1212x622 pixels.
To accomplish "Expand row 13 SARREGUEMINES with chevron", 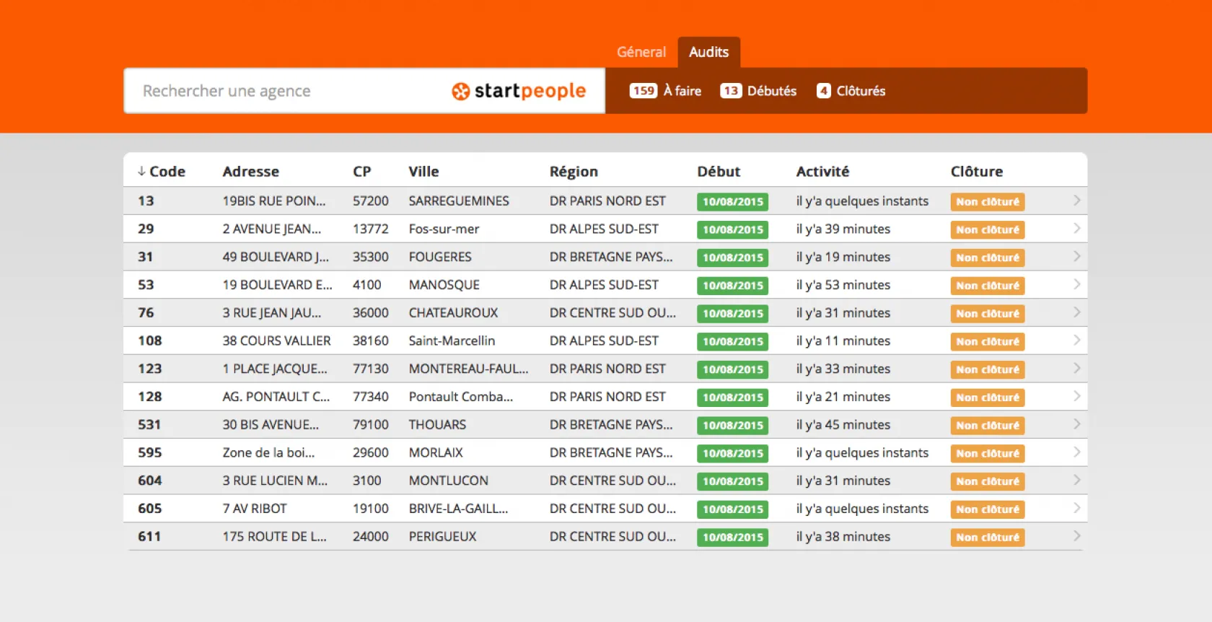I will (x=1076, y=201).
